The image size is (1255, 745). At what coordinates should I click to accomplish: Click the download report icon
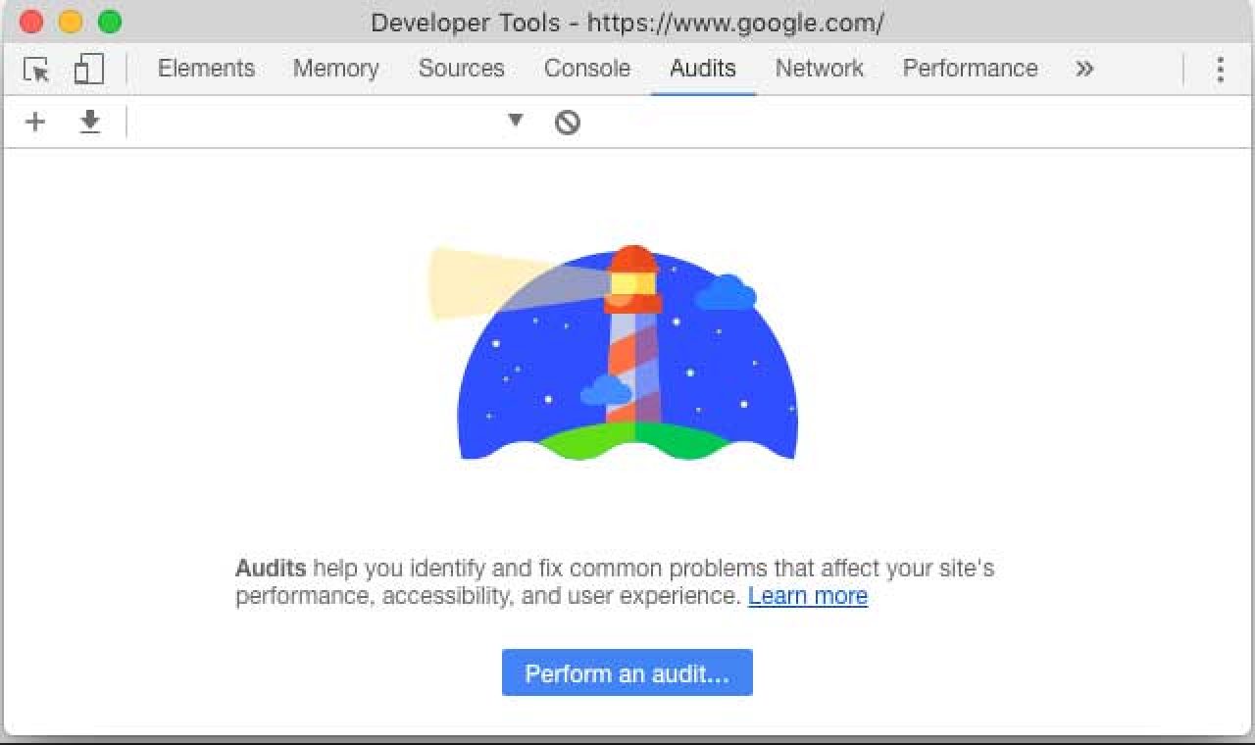(90, 122)
